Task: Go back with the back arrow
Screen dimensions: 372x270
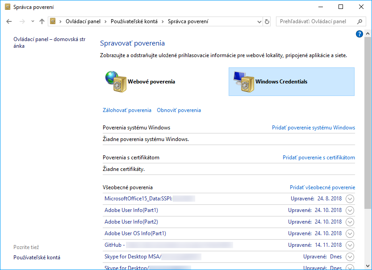Action: coord(9,21)
